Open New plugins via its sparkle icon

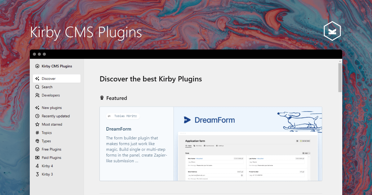click(x=38, y=107)
